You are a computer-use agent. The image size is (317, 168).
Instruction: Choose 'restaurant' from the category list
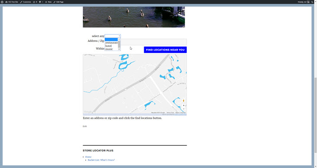click(x=111, y=43)
